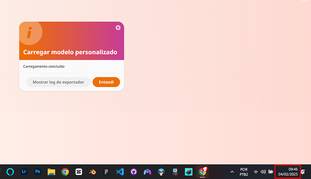The height and width of the screenshot is (179, 311).
Task: Close the Carregar modelo personalizado dialog
Action: [118, 28]
